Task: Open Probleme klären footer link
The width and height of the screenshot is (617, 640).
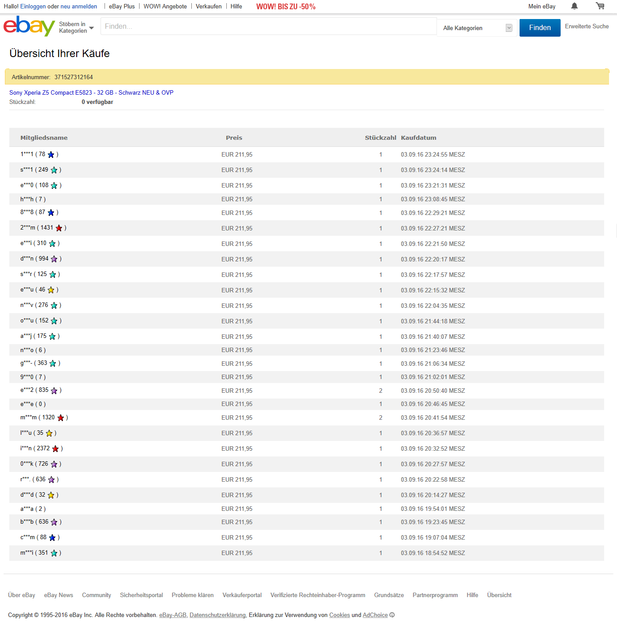Action: 193,595
